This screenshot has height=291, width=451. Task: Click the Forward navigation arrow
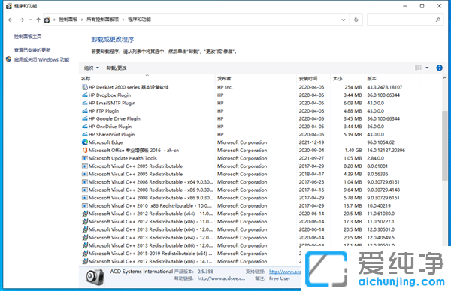pyautogui.click(x=22, y=19)
